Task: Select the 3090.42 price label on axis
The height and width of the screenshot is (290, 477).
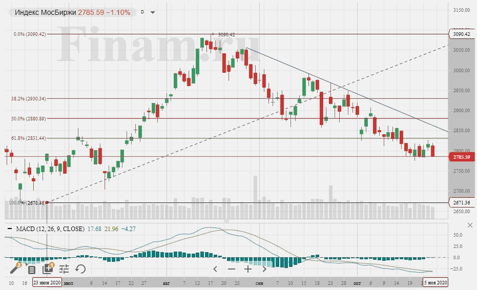Action: click(462, 34)
